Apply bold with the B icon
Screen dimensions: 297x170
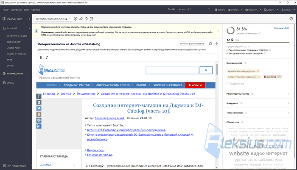41,58
